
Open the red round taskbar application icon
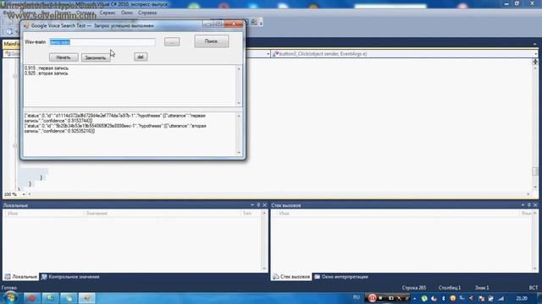pos(31,298)
